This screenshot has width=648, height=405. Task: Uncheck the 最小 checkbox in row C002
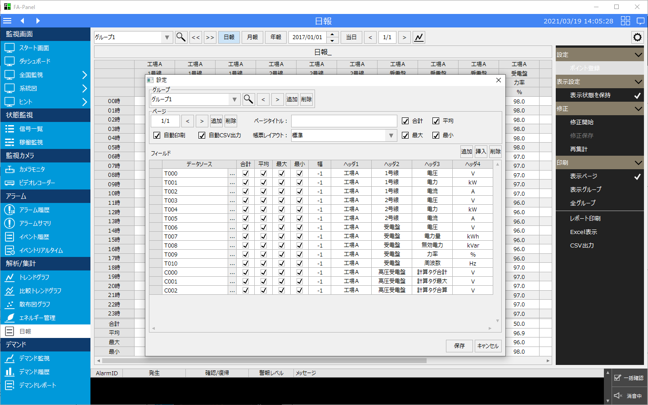click(300, 290)
